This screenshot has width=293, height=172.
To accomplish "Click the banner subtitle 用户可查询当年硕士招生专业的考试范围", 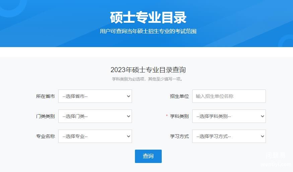I will click(x=148, y=31).
